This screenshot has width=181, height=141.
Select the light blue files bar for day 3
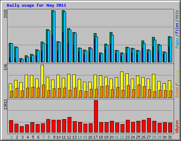(22, 61)
